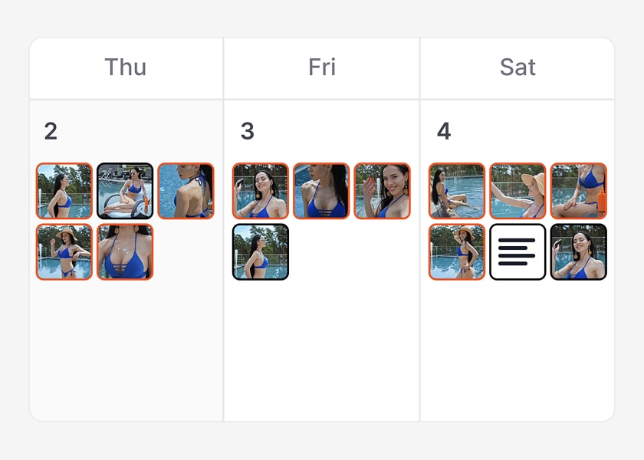Click day number 4 on Saturday
This screenshot has height=460, width=644.
443,131
